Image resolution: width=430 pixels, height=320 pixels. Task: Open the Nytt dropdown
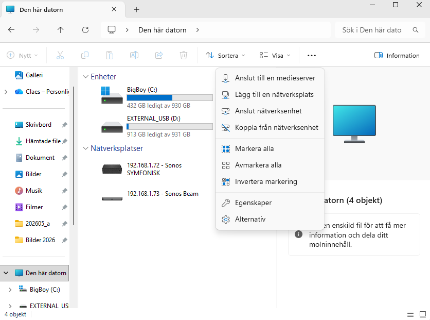point(22,56)
